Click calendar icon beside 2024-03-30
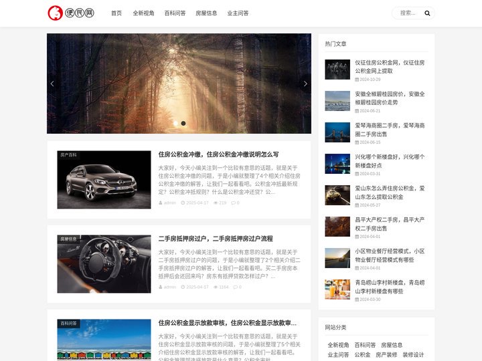This screenshot has width=482, height=361. 357,299
